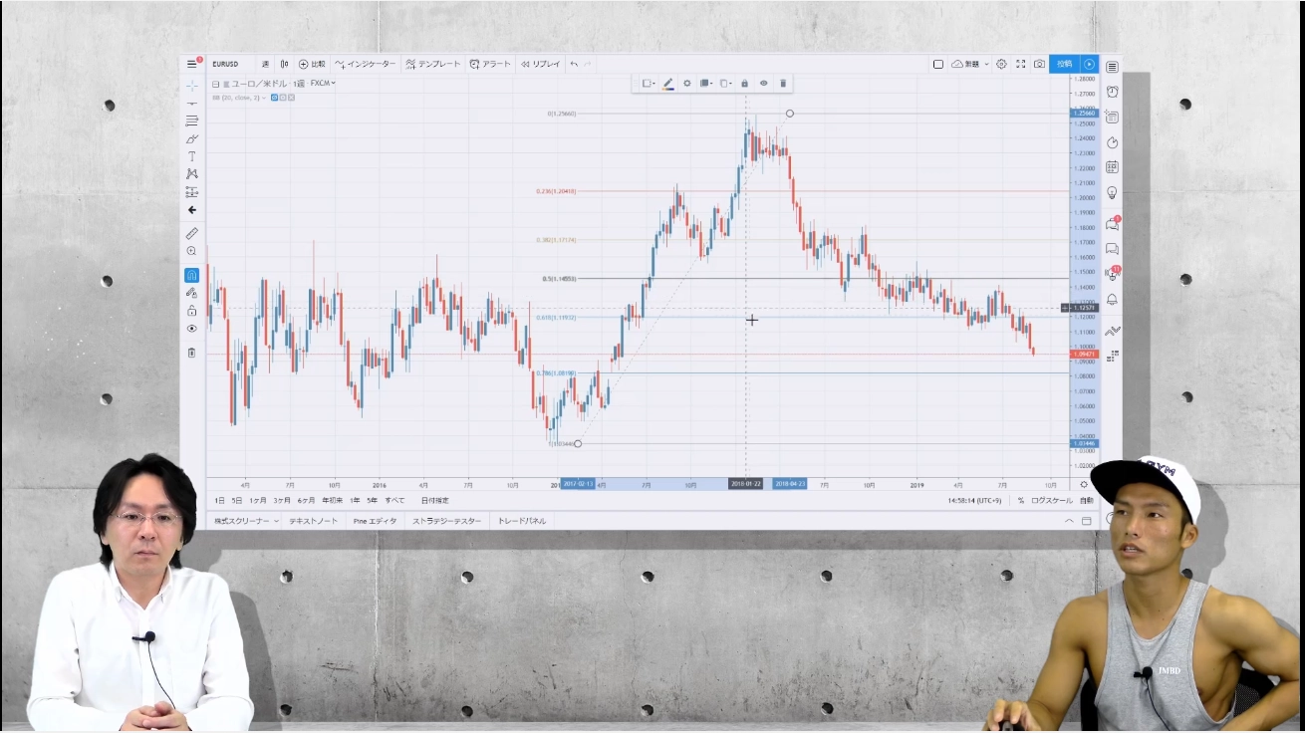The width and height of the screenshot is (1305, 733).
Task: Toggle the 自動 auto scale
Action: (1086, 500)
